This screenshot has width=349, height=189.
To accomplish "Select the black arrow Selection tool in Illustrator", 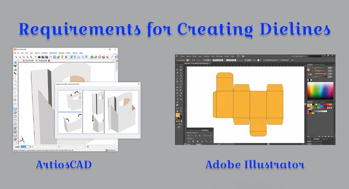I will 177,67.
